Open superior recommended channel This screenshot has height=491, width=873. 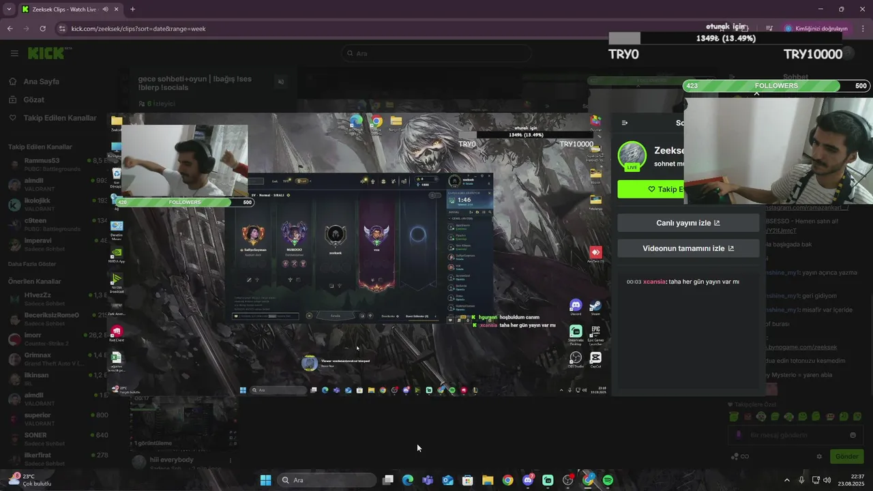pyautogui.click(x=58, y=418)
